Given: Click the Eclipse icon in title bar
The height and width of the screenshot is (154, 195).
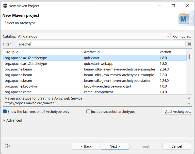Looking at the screenshot, I should 5,6.
